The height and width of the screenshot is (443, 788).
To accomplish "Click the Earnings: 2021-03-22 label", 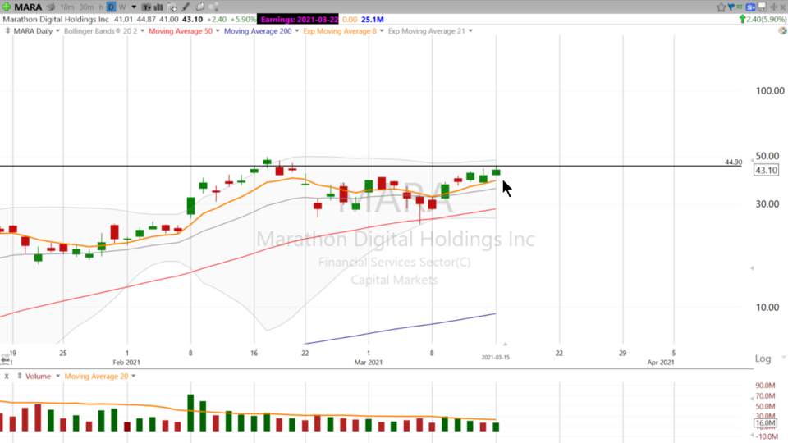I will [298, 20].
